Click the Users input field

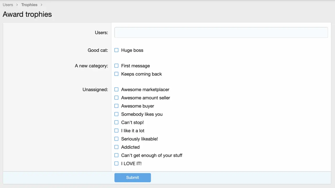pyautogui.click(x=221, y=32)
